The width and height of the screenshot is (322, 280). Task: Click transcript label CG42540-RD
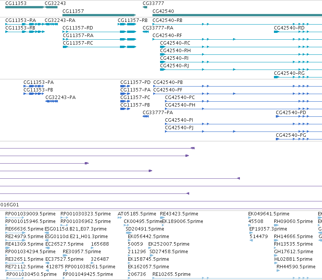tap(289, 28)
